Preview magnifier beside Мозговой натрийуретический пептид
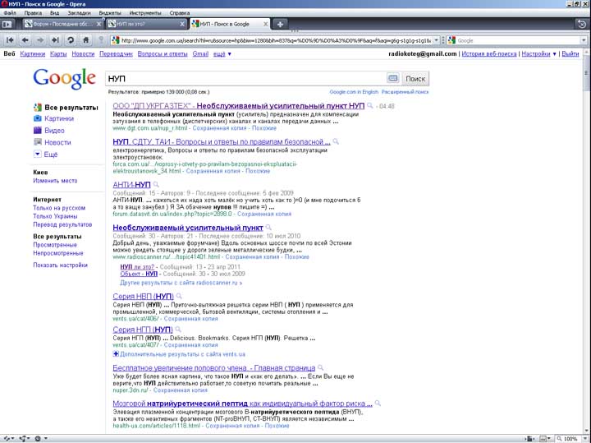Screen dimensions: 591x443 click(378, 403)
